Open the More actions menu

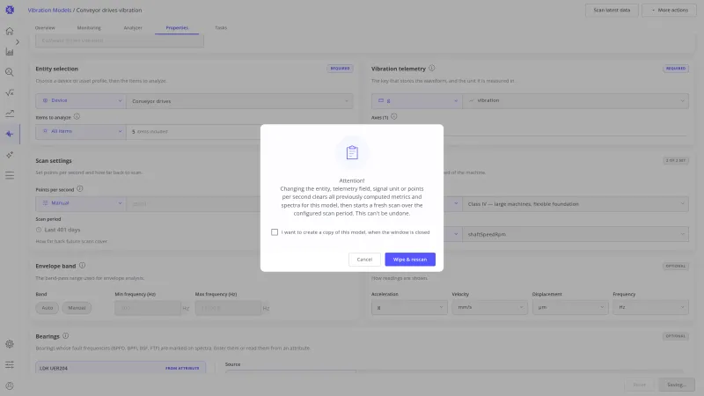(669, 10)
